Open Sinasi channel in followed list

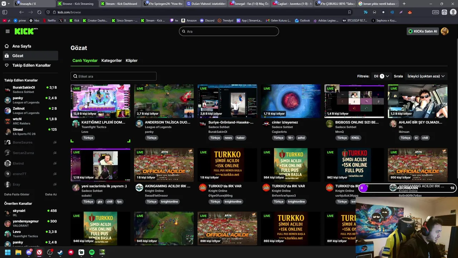point(30,132)
